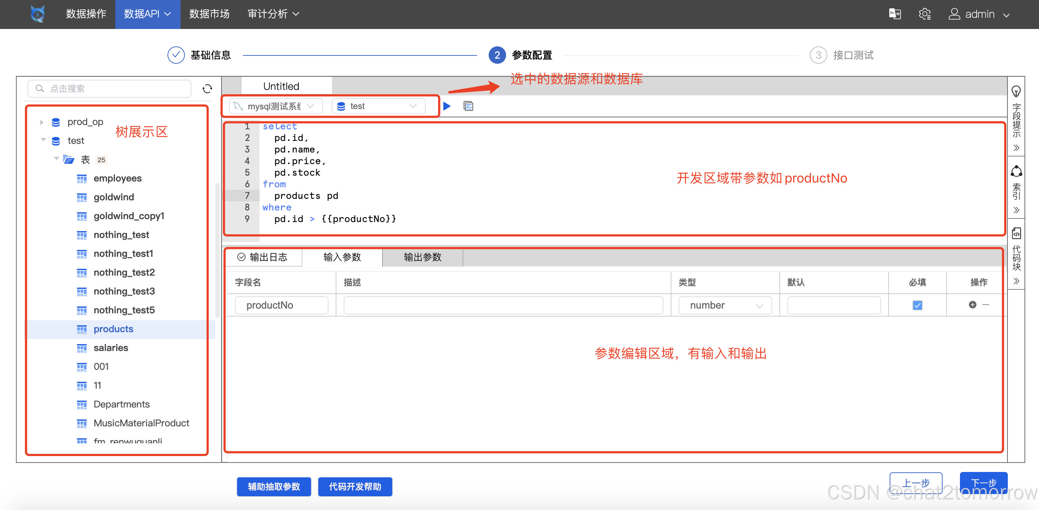
Task: Expand the prod_op tree node
Action: [42, 122]
